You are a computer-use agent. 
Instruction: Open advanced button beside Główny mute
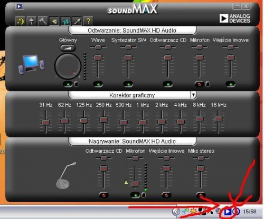click(x=76, y=84)
